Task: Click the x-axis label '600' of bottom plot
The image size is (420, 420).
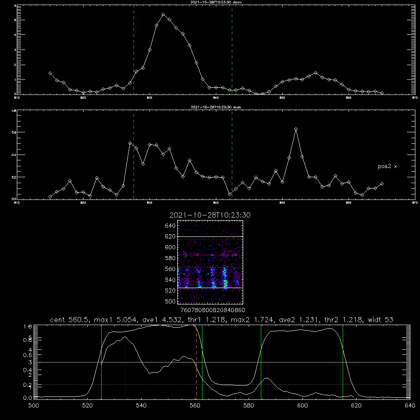Action: tap(303, 406)
